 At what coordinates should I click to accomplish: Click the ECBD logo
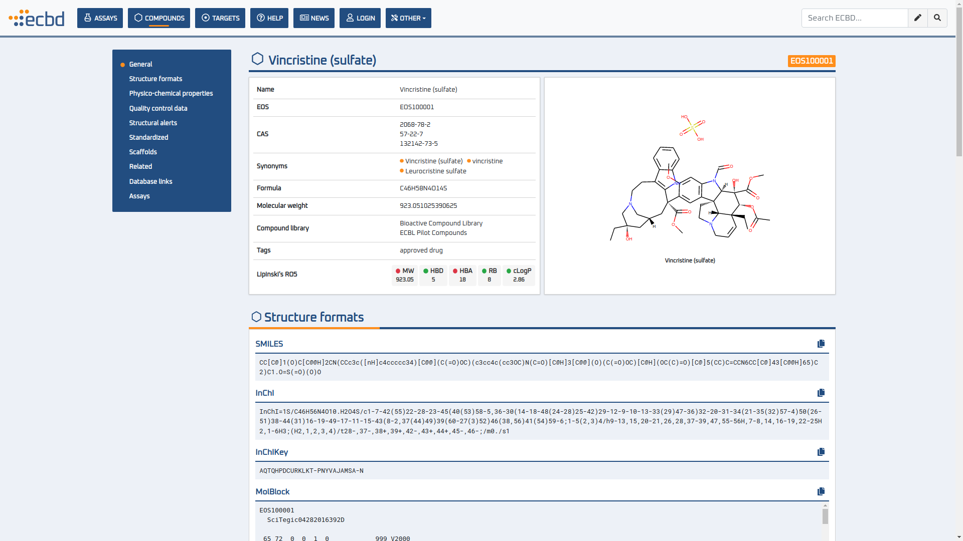coord(37,18)
